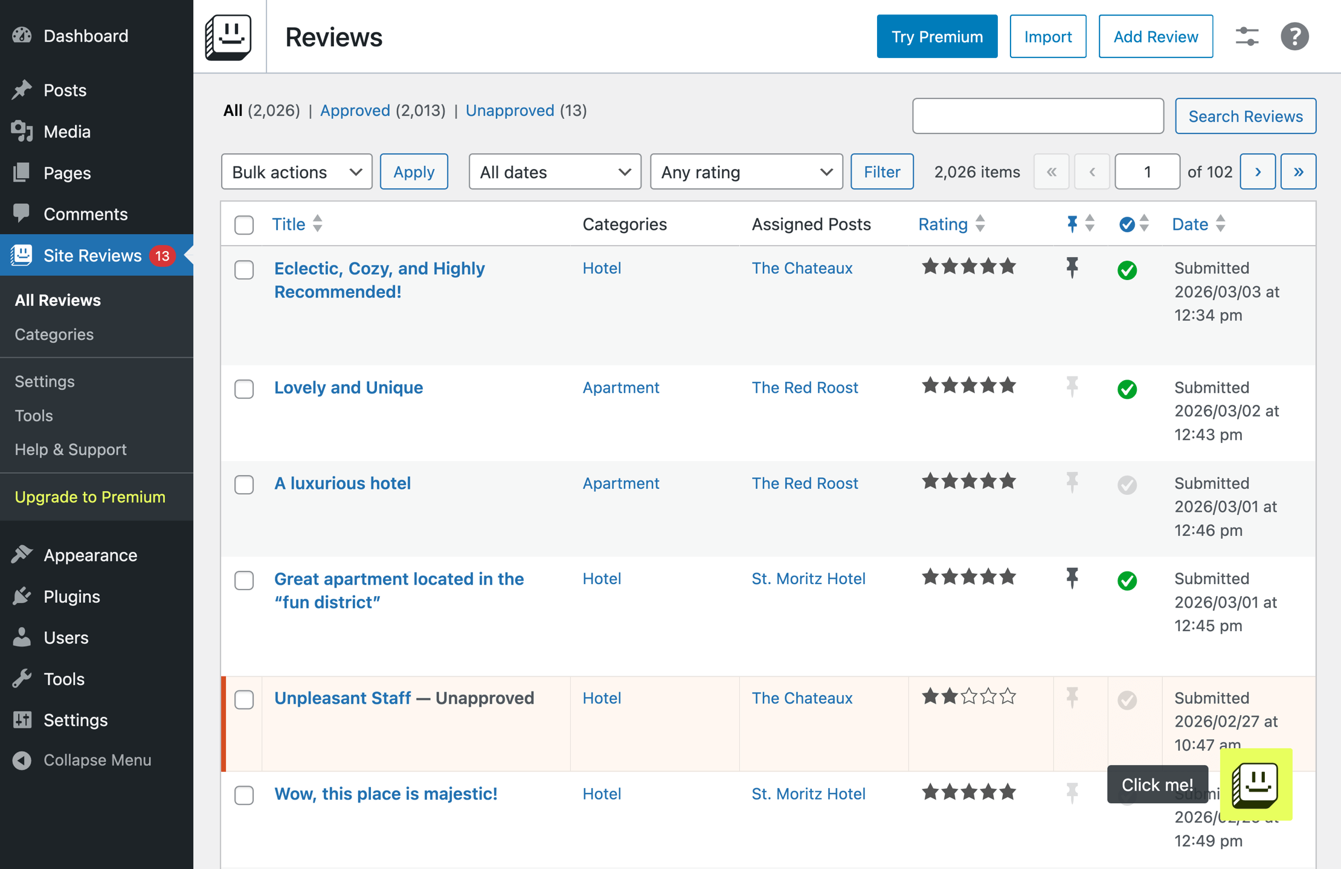Pin the Lovely and Unique review
1341x869 pixels.
(1072, 387)
